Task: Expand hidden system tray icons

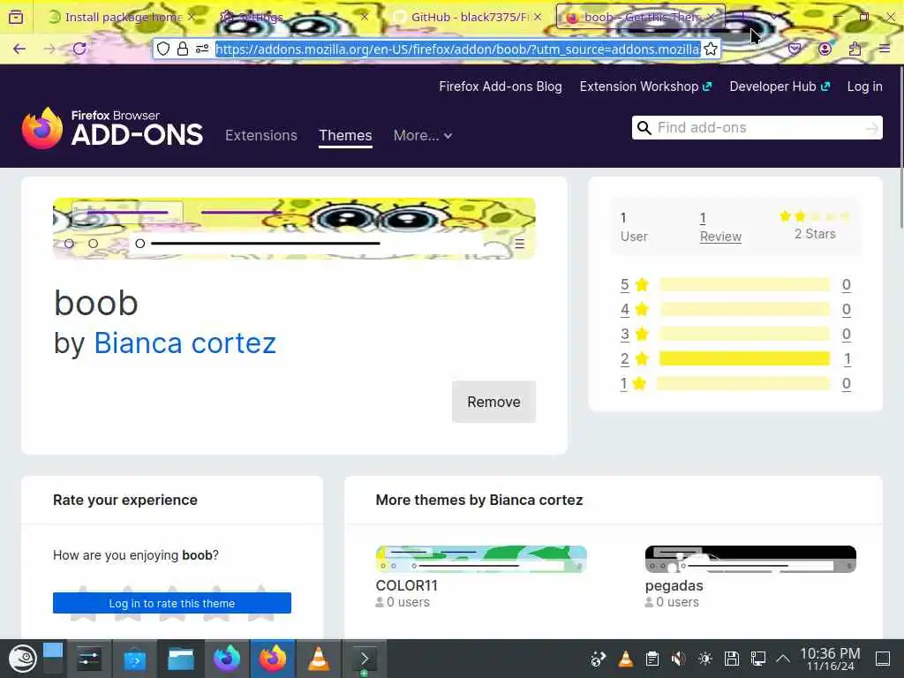Action: point(783,659)
